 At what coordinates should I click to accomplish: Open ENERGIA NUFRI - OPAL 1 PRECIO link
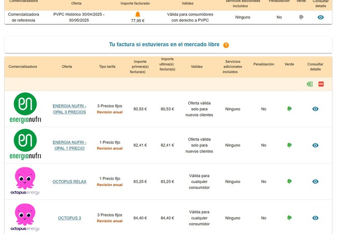tap(69, 145)
